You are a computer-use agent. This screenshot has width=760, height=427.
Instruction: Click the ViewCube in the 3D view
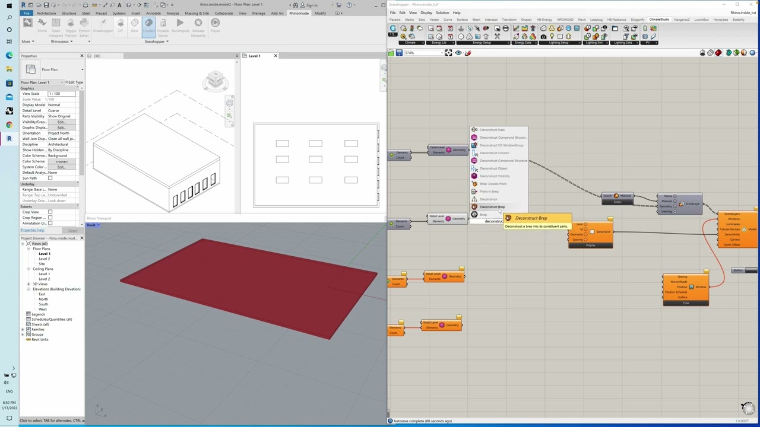pos(215,80)
